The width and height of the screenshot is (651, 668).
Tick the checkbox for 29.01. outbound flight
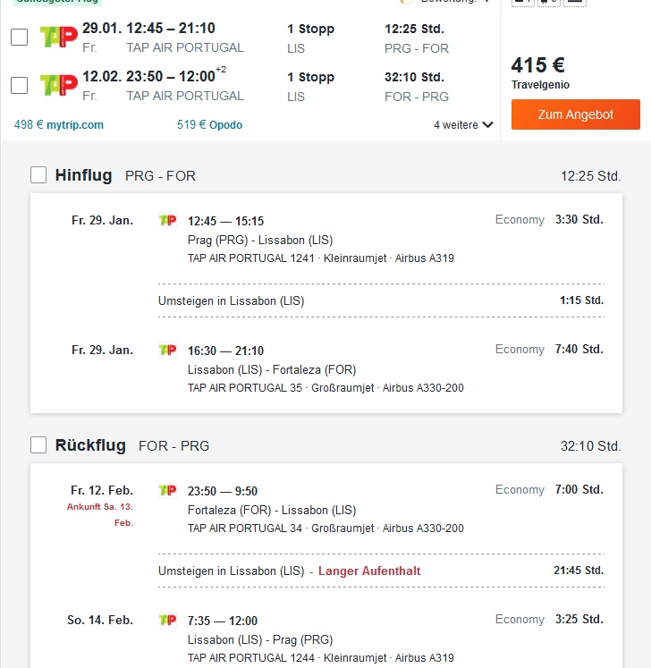point(19,37)
